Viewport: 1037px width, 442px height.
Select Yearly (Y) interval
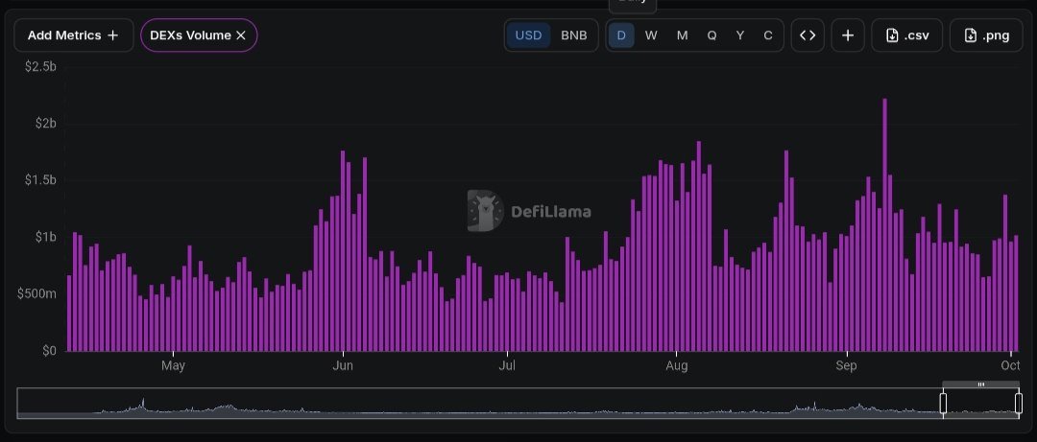pos(740,35)
